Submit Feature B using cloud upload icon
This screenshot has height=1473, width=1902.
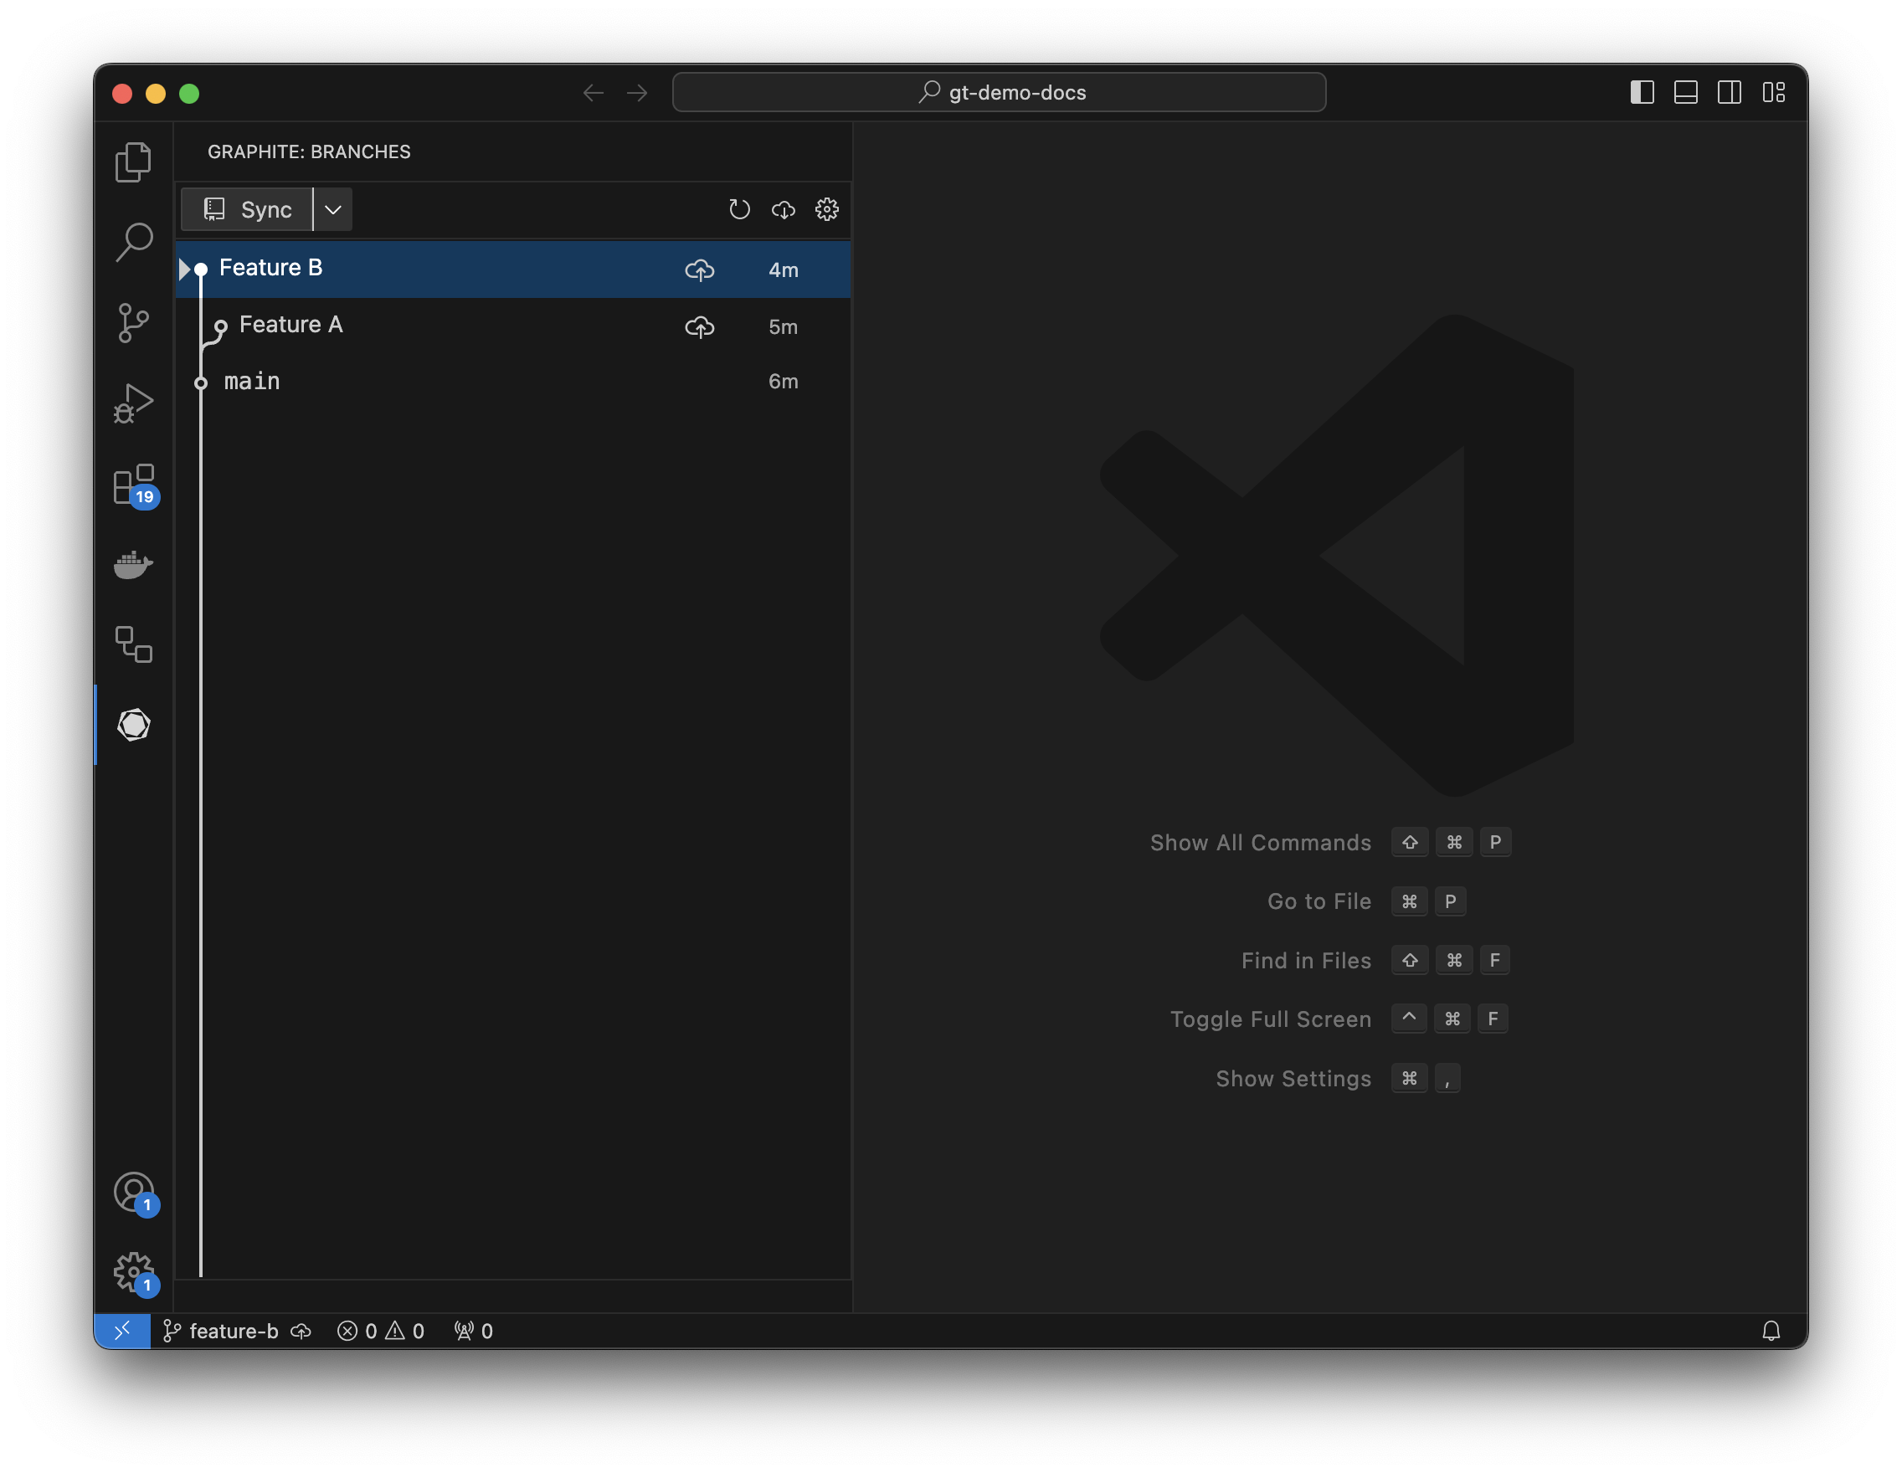pos(699,269)
